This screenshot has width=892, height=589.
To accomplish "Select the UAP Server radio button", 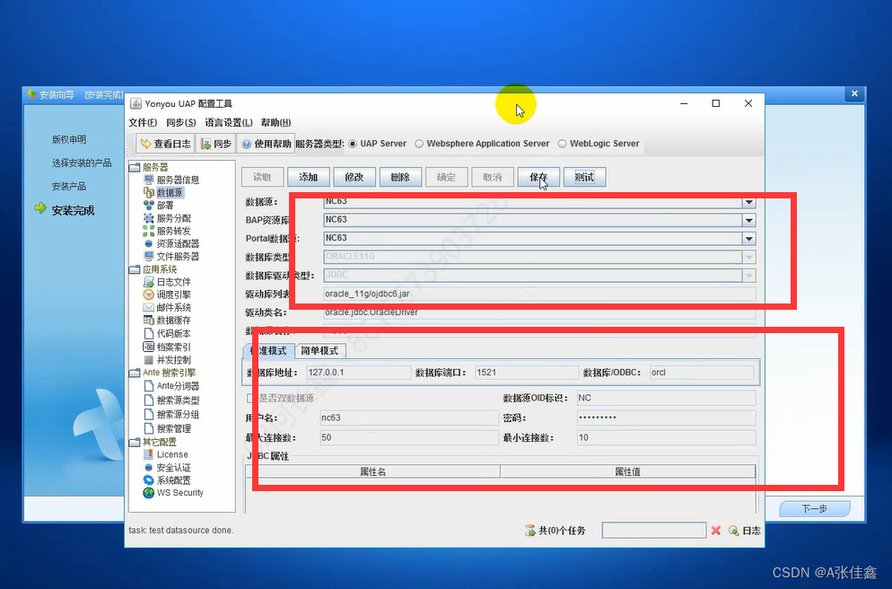I will (x=353, y=144).
